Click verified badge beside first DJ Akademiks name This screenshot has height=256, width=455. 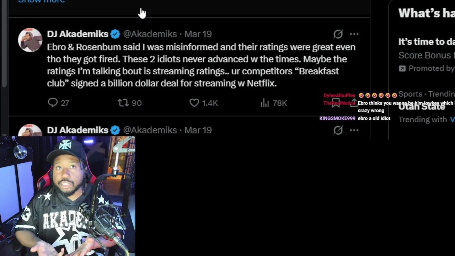pyautogui.click(x=115, y=34)
